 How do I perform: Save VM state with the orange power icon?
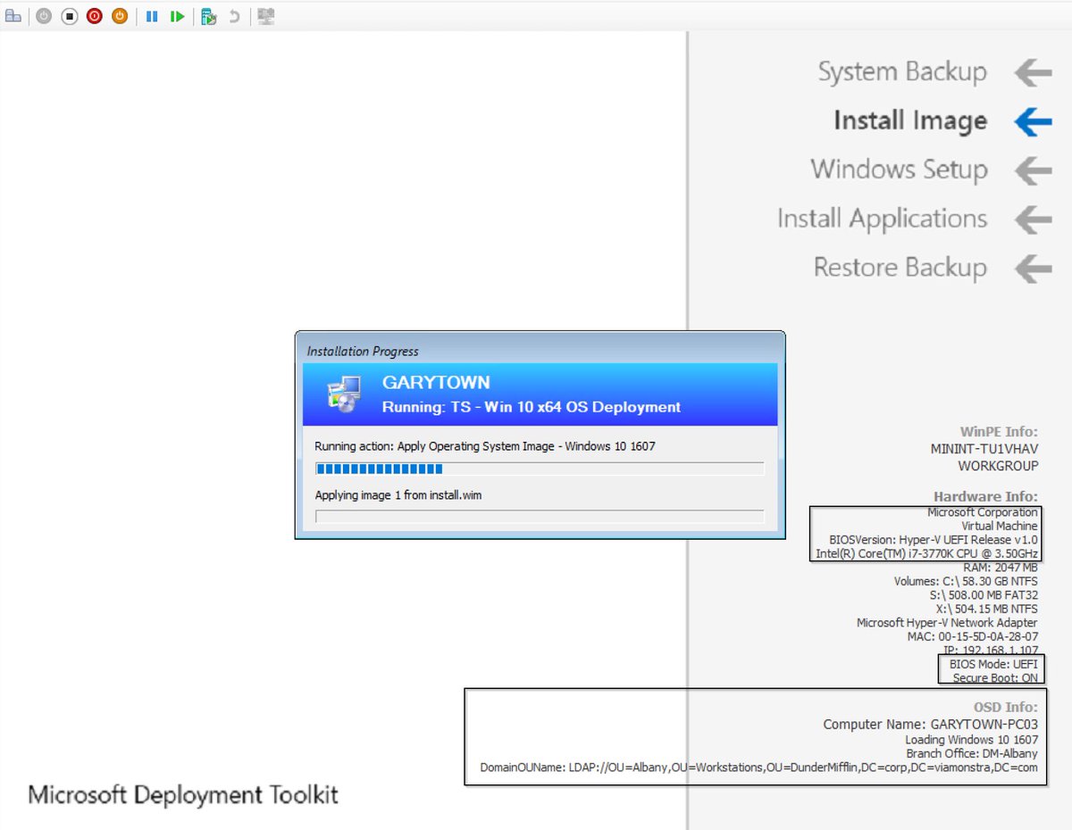(x=119, y=16)
